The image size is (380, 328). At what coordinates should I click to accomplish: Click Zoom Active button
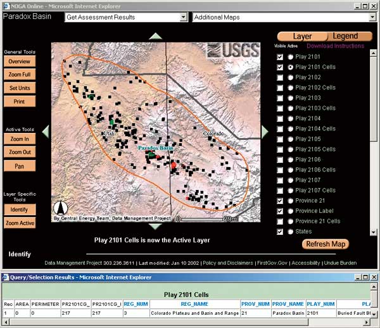[20, 223]
